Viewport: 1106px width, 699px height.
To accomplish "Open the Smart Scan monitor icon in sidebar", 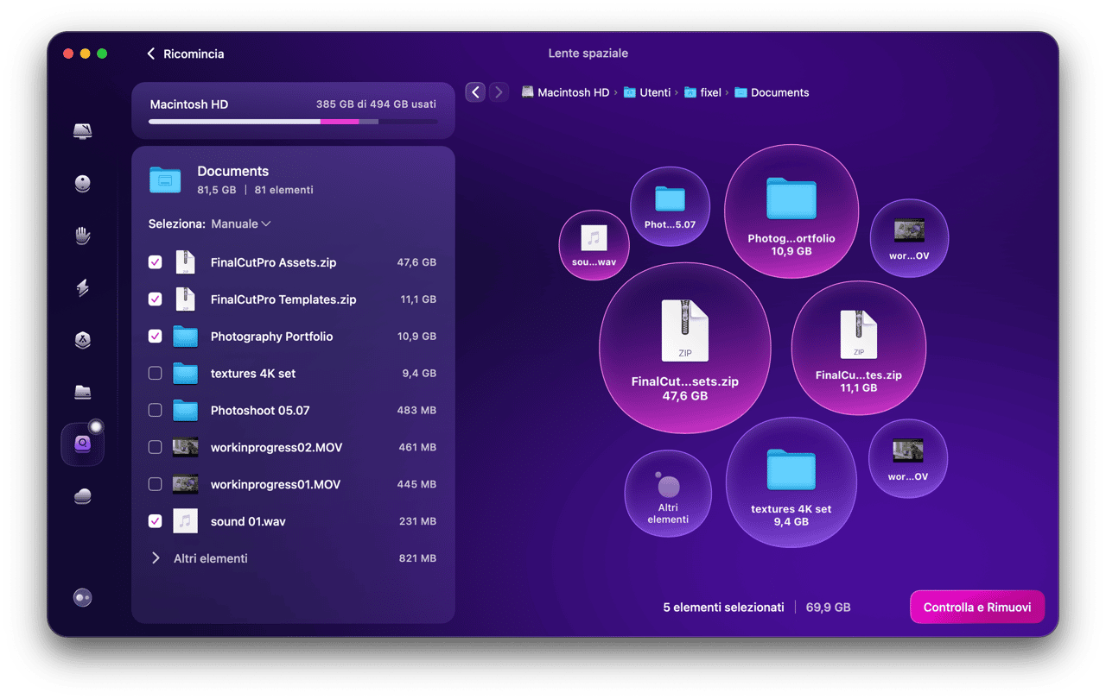I will (x=83, y=131).
